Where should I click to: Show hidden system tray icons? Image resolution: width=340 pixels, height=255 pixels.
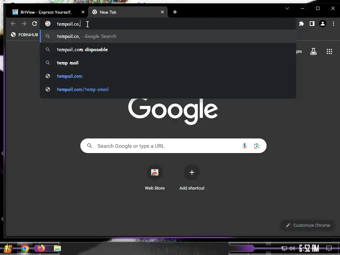pos(276,248)
